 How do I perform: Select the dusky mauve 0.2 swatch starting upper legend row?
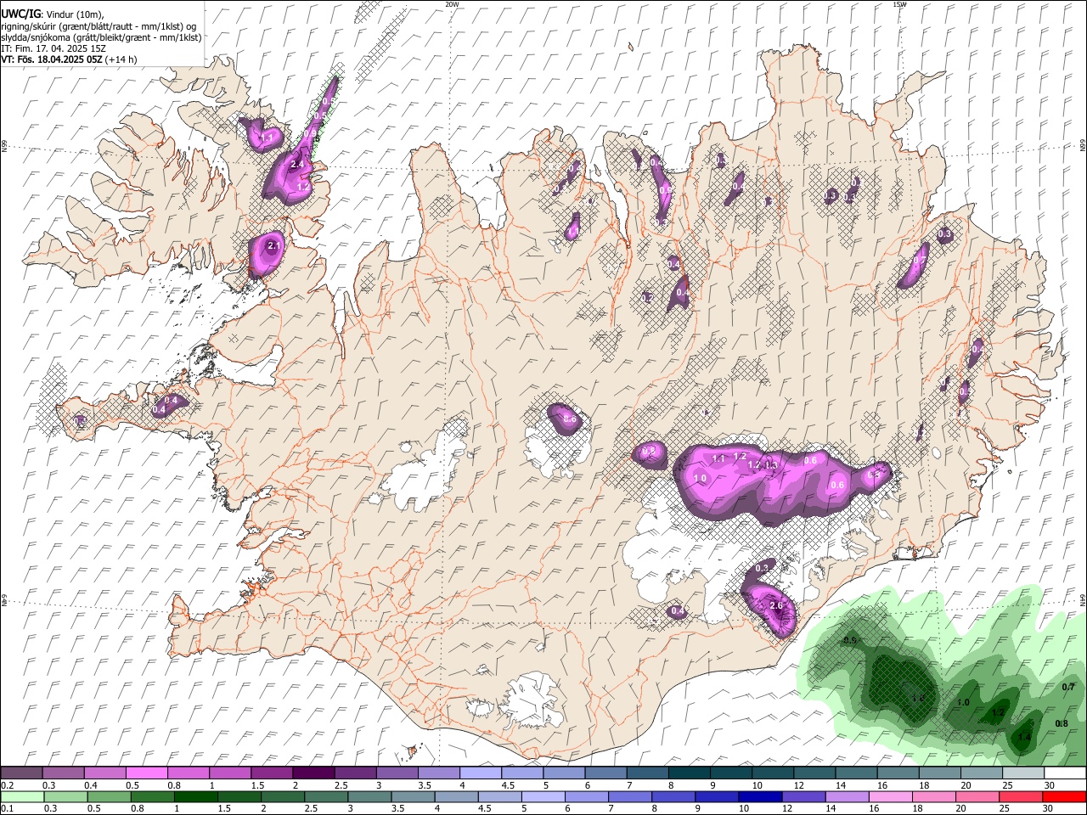[x=21, y=773]
